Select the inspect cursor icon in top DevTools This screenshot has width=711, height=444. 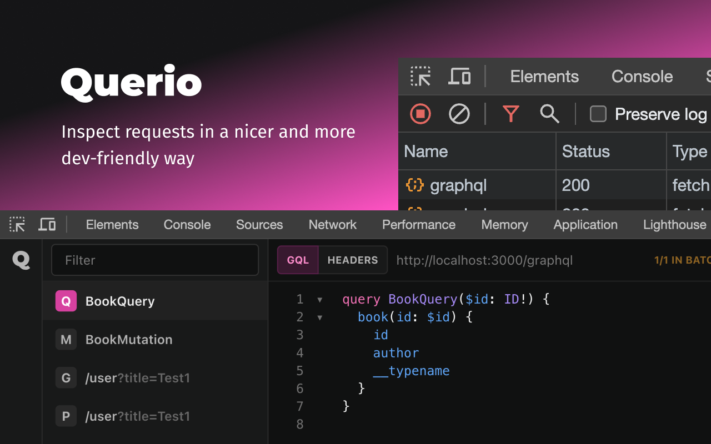coord(420,76)
